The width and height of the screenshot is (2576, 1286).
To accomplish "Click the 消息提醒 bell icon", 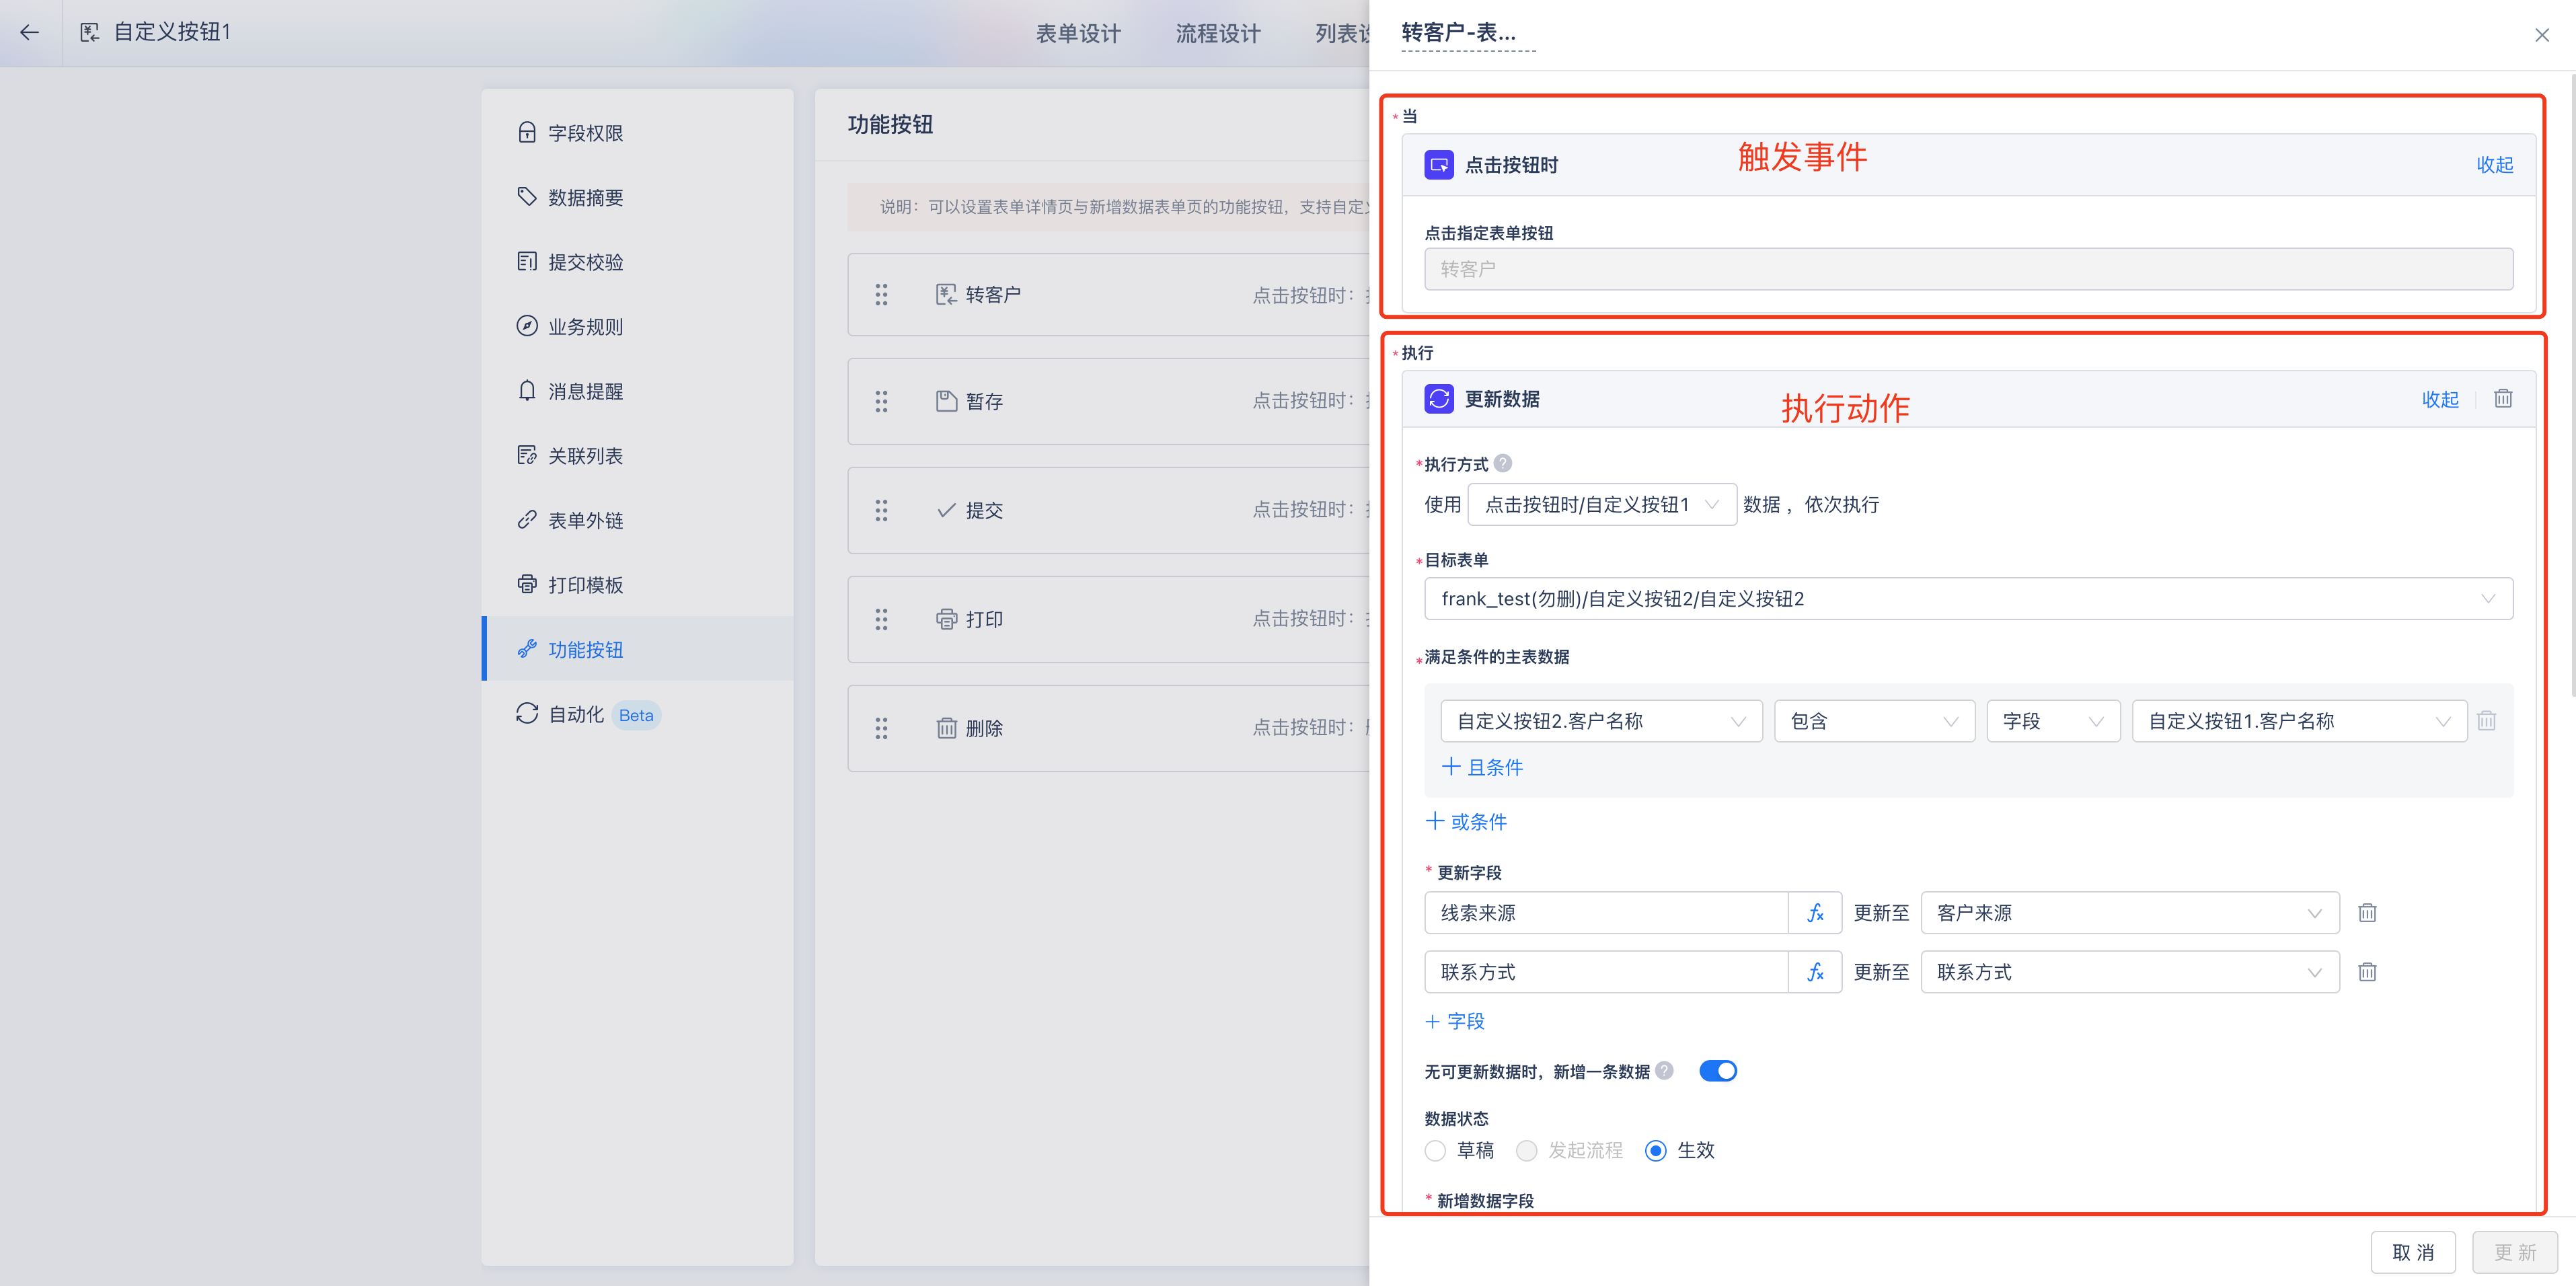I will pos(527,390).
